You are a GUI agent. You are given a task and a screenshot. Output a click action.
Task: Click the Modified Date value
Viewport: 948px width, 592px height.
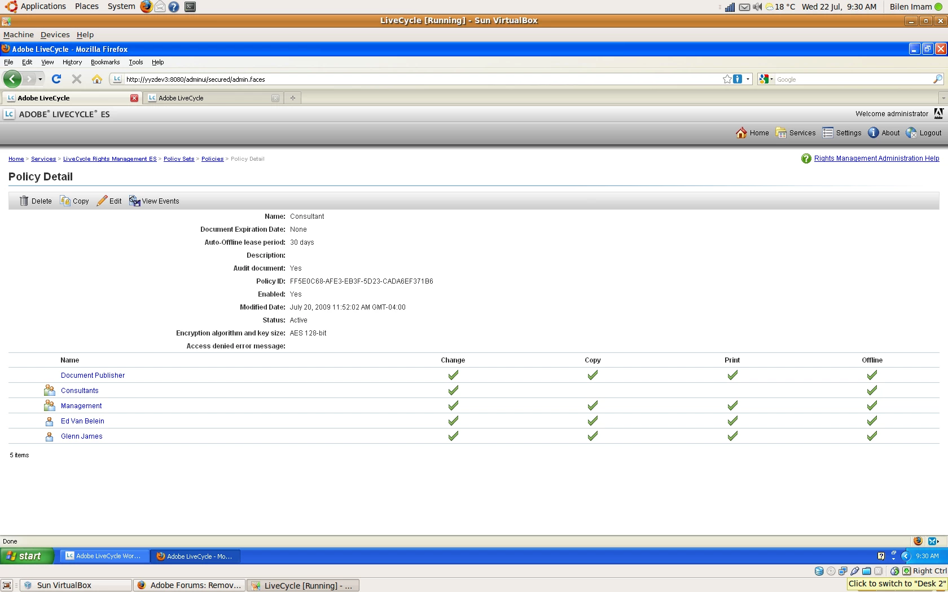348,307
